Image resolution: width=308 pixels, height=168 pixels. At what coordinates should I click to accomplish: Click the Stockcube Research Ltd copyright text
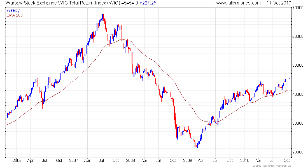point(272,166)
